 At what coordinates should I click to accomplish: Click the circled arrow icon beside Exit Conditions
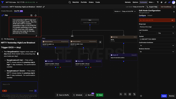pyautogui.click(x=174, y=7)
